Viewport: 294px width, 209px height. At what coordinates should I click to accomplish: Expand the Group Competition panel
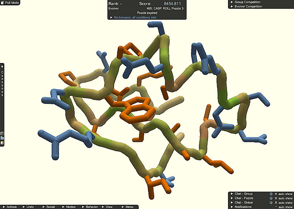click(247, 2)
